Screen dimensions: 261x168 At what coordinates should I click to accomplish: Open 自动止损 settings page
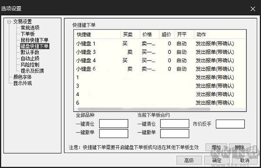pos(30,58)
